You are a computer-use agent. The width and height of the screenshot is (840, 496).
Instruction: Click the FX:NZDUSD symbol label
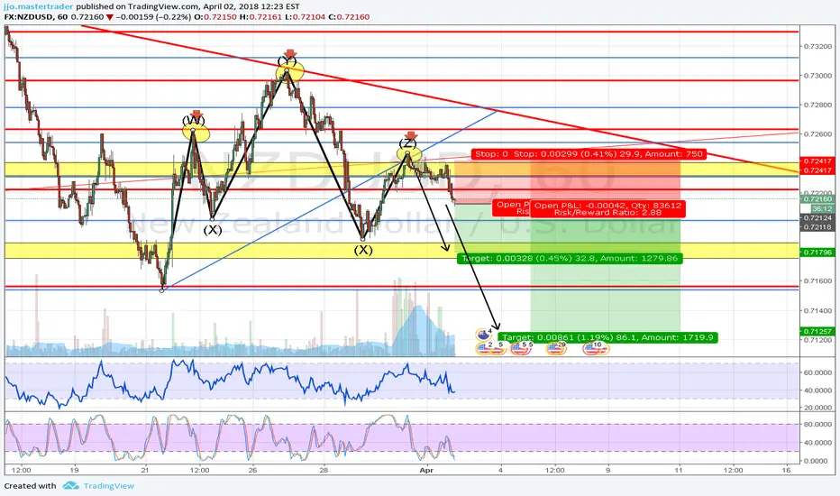tap(29, 17)
